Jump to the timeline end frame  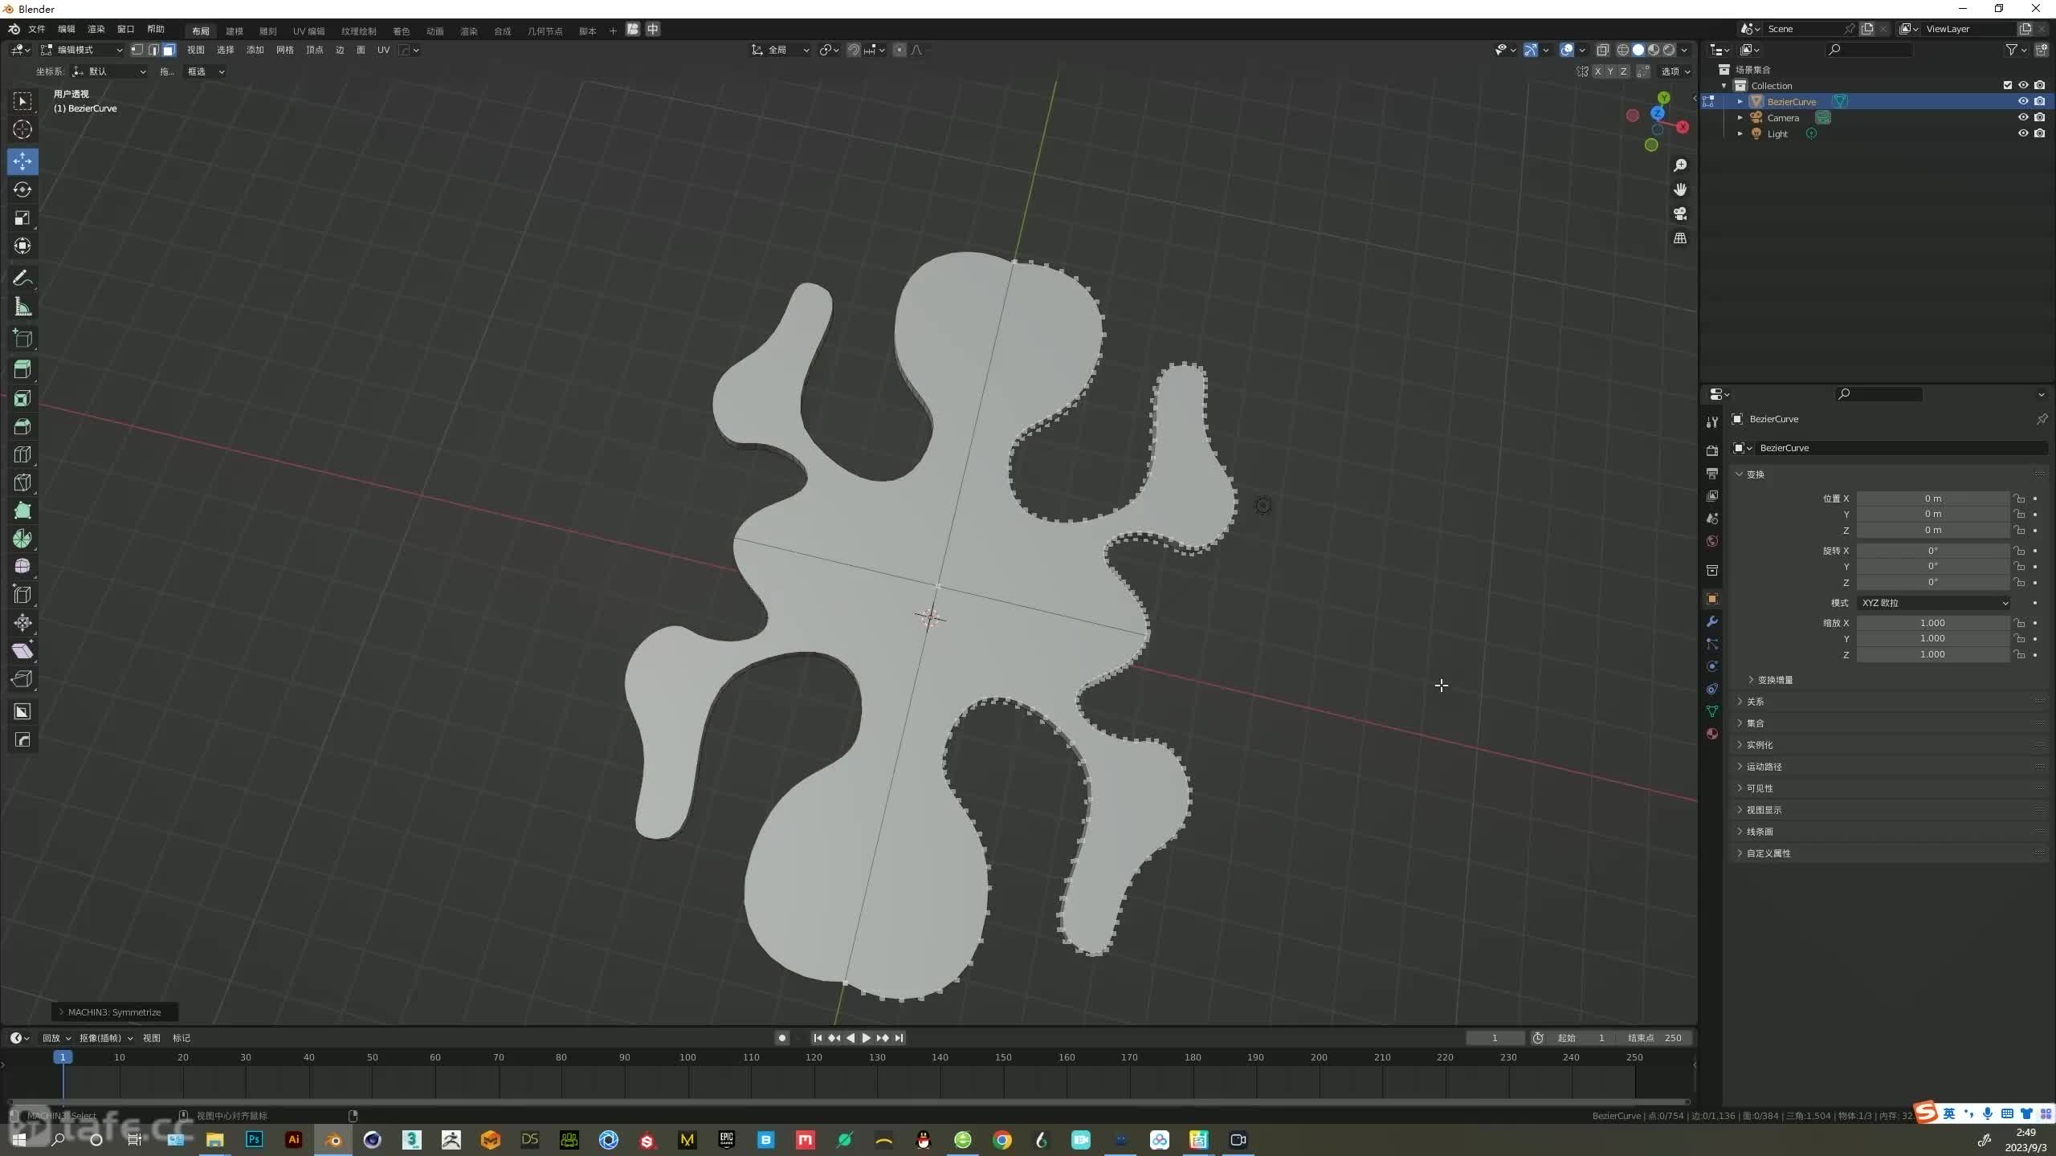899,1038
